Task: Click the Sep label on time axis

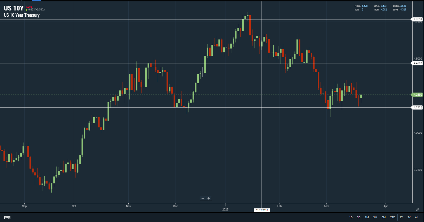Action: (x=24, y=206)
